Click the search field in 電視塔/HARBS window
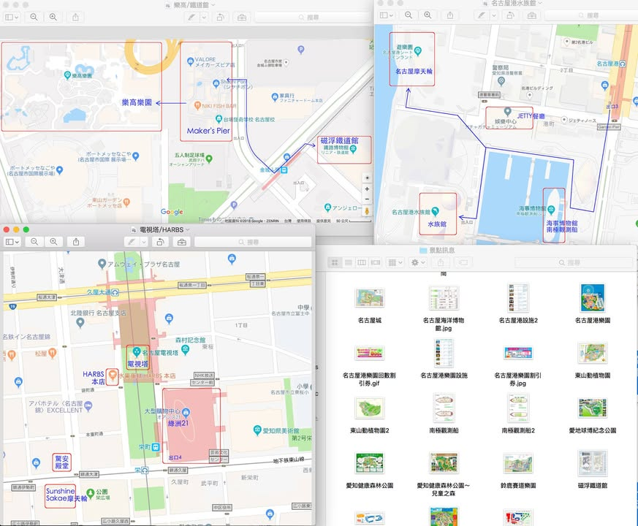 pyautogui.click(x=252, y=242)
